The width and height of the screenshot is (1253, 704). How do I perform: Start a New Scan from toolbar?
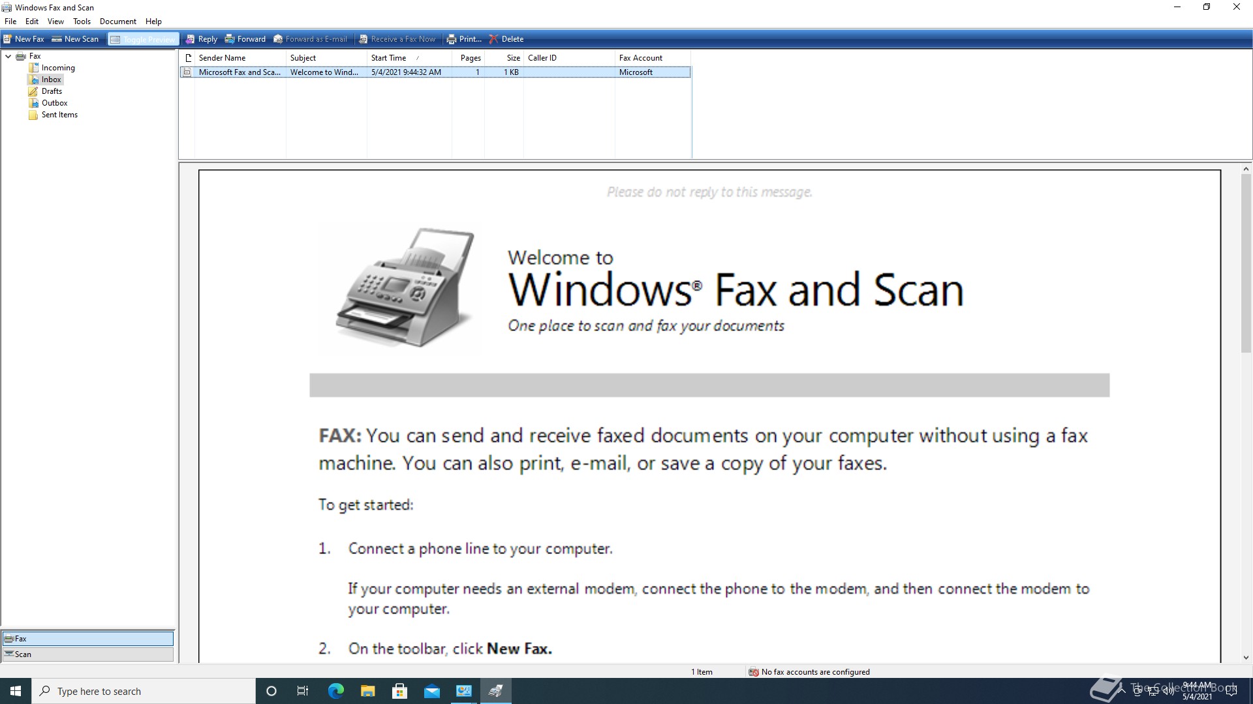[75, 39]
